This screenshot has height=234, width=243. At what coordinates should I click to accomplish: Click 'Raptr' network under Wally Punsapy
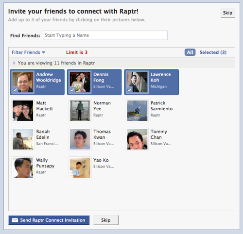click(41, 172)
